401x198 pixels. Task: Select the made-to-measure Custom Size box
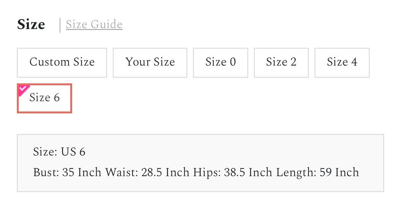(x=62, y=62)
